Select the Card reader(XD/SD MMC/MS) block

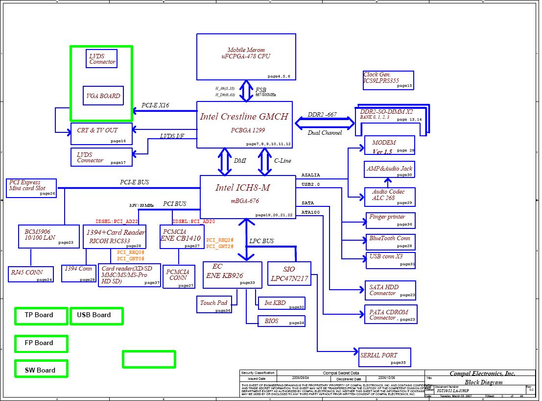tap(130, 275)
